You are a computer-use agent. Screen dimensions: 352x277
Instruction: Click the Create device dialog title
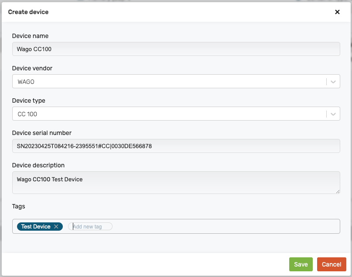pos(28,12)
